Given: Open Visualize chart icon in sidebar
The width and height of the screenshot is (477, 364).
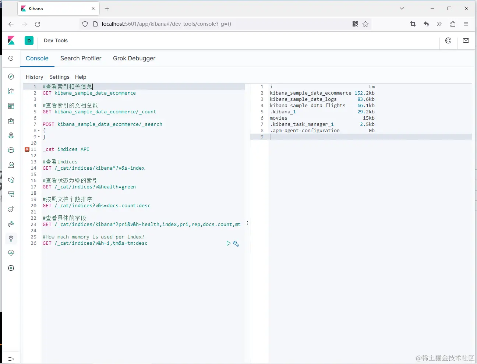Looking at the screenshot, I should [x=11, y=91].
